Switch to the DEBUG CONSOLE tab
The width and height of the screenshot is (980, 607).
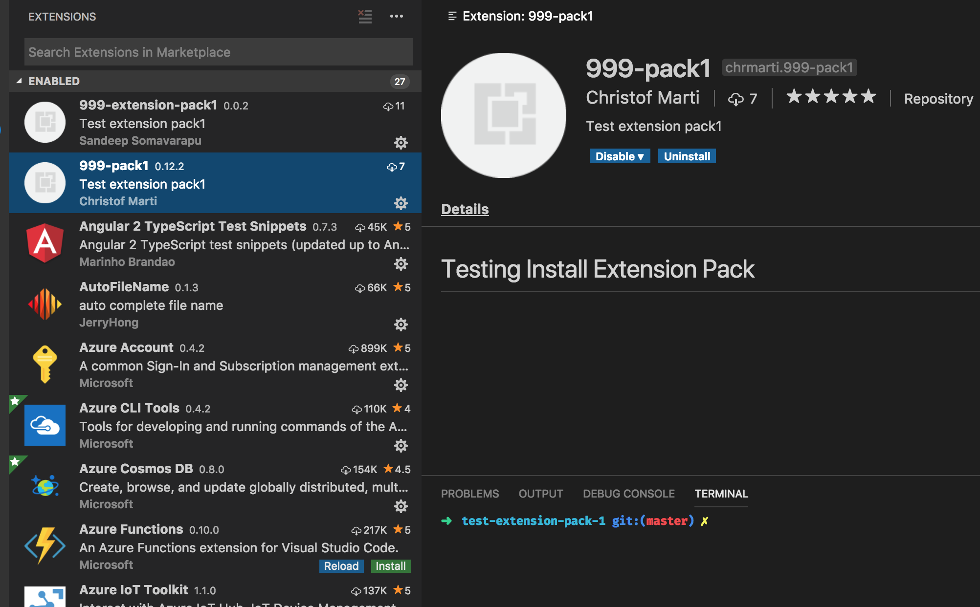point(629,494)
